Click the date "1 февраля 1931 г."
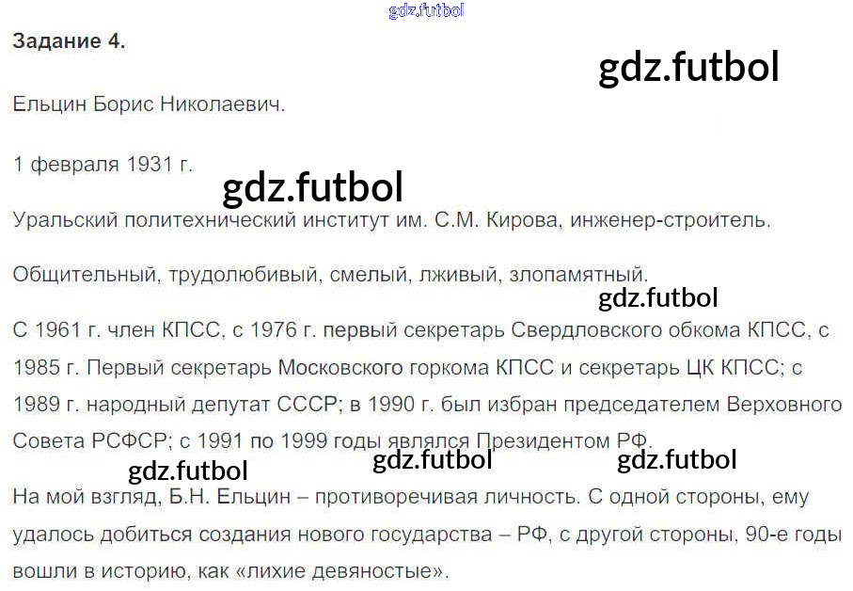The height and width of the screenshot is (591, 853). (103, 164)
